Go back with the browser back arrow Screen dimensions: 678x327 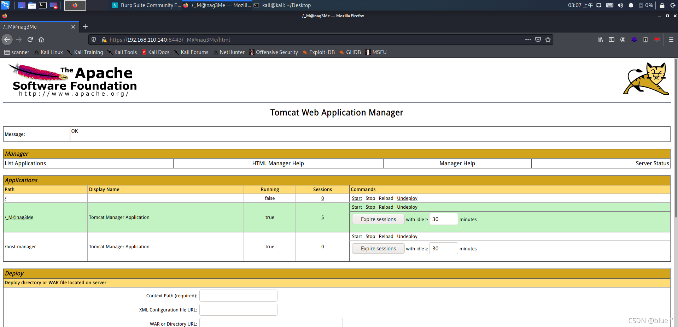click(x=7, y=40)
